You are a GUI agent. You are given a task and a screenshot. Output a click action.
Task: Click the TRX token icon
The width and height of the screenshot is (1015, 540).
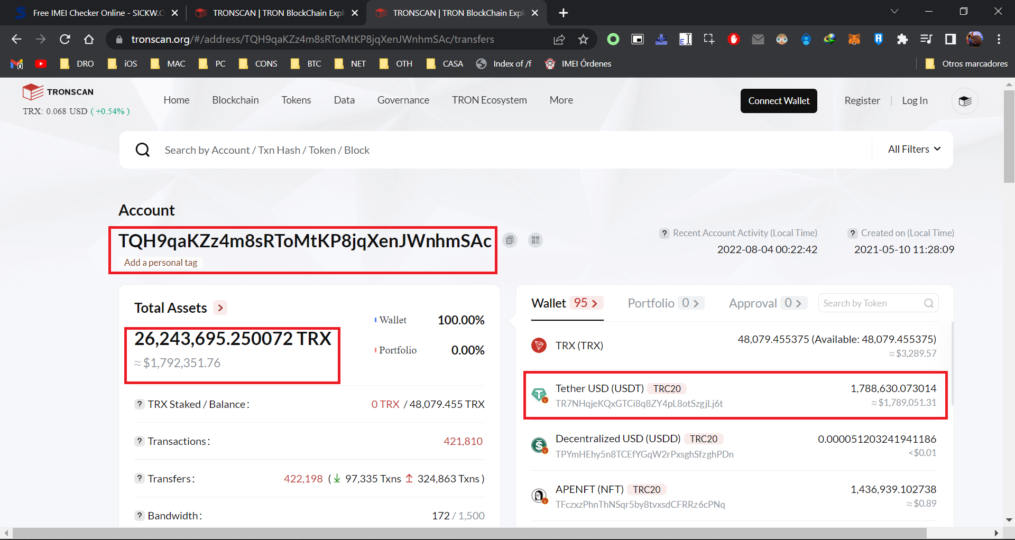pos(539,346)
